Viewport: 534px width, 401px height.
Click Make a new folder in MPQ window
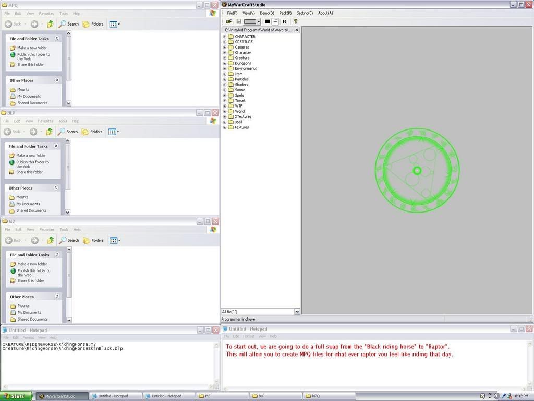32,48
